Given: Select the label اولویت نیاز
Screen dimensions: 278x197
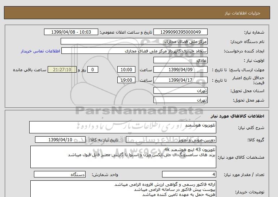Looking at the screenshot, I should pos(254,60).
